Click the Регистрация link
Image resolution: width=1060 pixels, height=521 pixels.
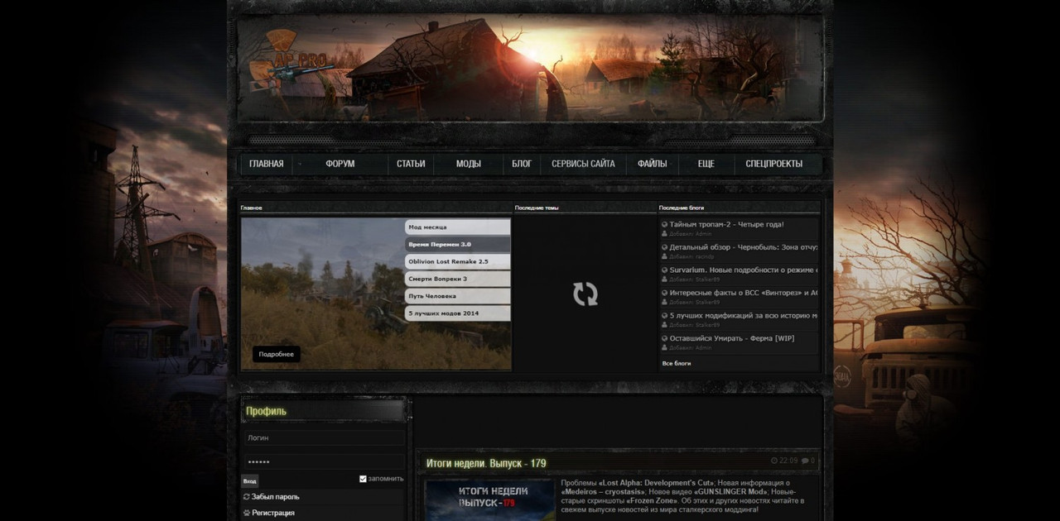(x=273, y=513)
